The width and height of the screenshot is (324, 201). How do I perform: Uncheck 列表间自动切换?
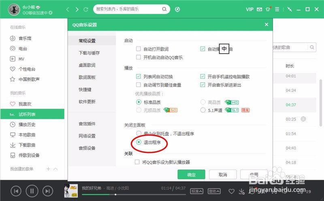(x=139, y=76)
